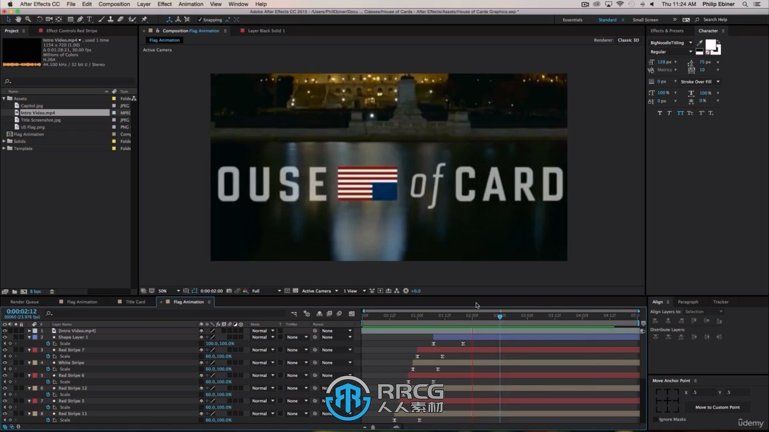Select the Unified Camera tool
This screenshot has height=432, width=769.
49,19
